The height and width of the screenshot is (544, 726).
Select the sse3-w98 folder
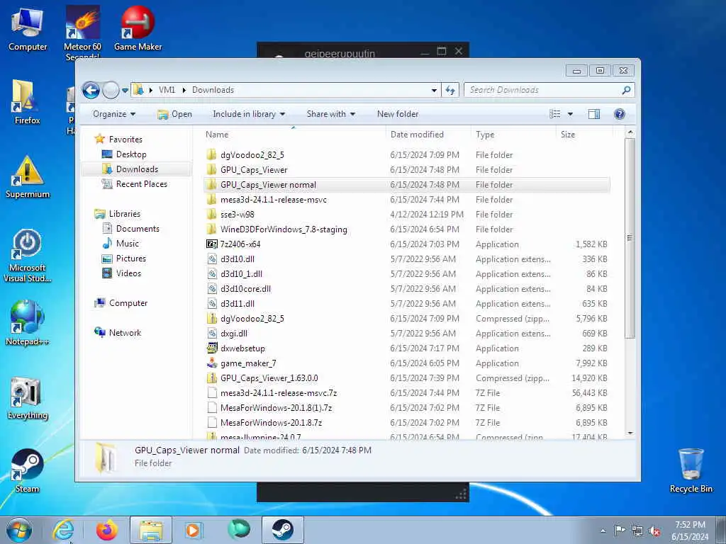coord(406,214)
